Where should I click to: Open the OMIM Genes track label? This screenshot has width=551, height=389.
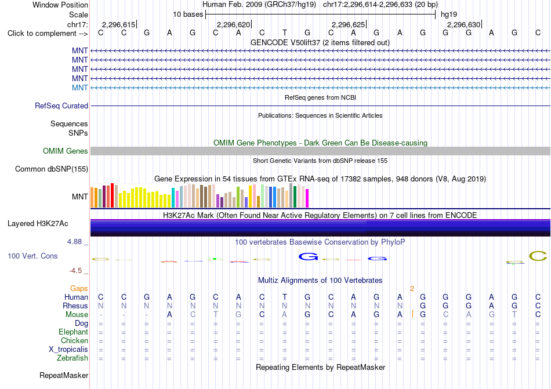pos(66,151)
